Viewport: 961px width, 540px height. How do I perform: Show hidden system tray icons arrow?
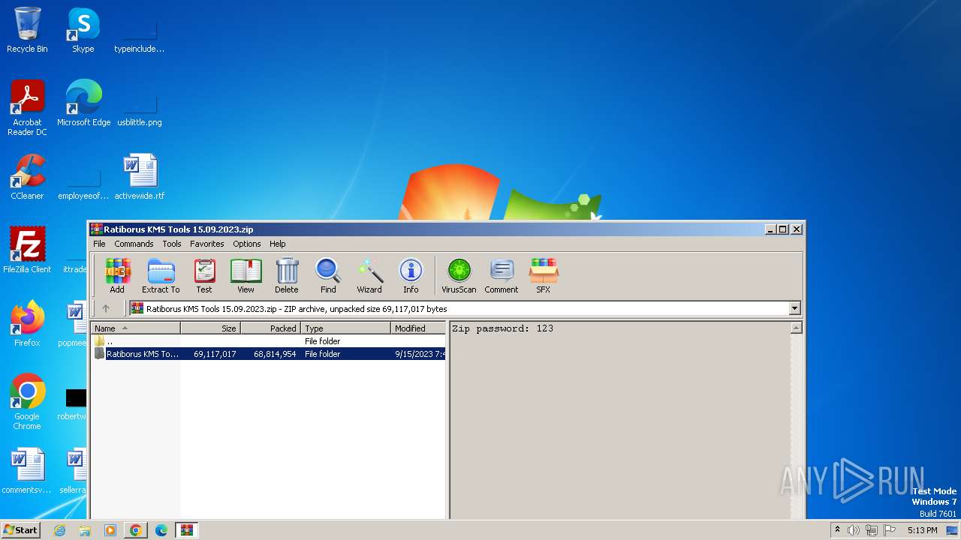point(837,530)
